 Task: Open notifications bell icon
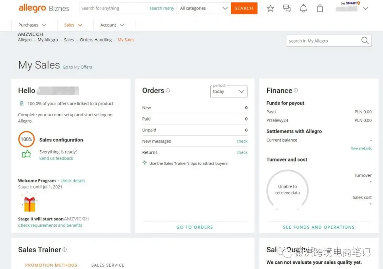click(x=303, y=9)
